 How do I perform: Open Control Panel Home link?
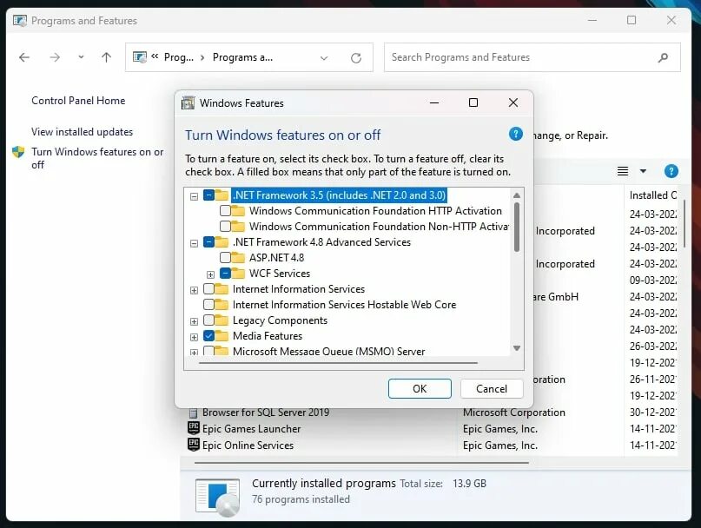pyautogui.click(x=78, y=101)
